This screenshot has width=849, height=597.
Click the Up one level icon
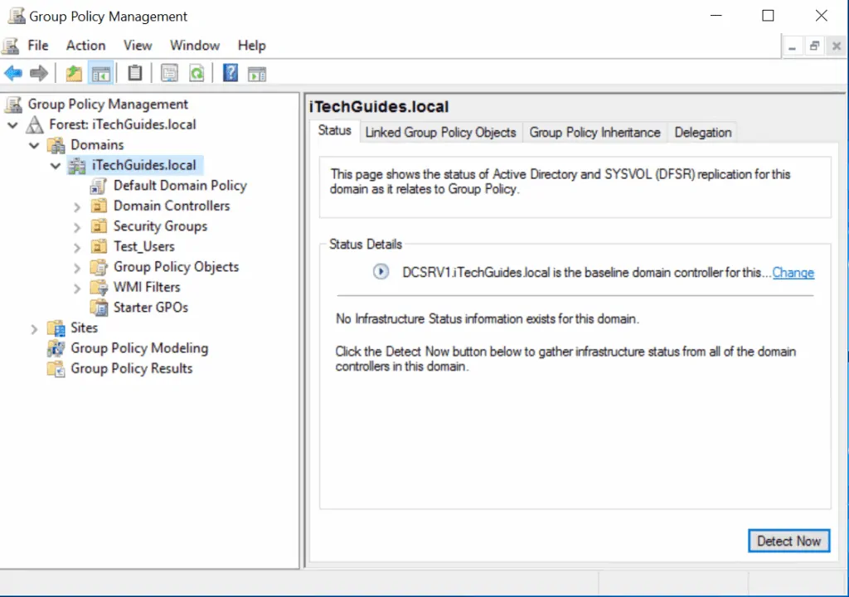coord(74,73)
